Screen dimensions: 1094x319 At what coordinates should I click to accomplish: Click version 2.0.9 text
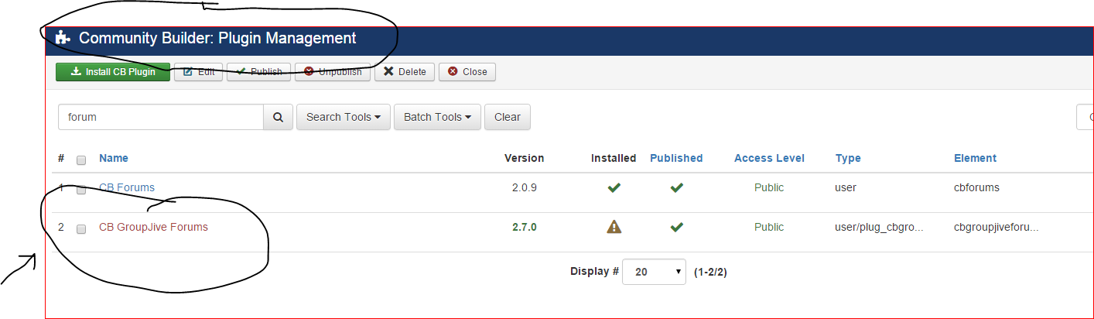pos(524,187)
